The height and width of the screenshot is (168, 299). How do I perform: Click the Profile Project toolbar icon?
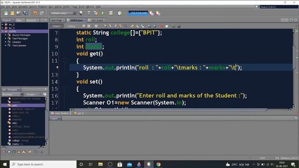120,13
